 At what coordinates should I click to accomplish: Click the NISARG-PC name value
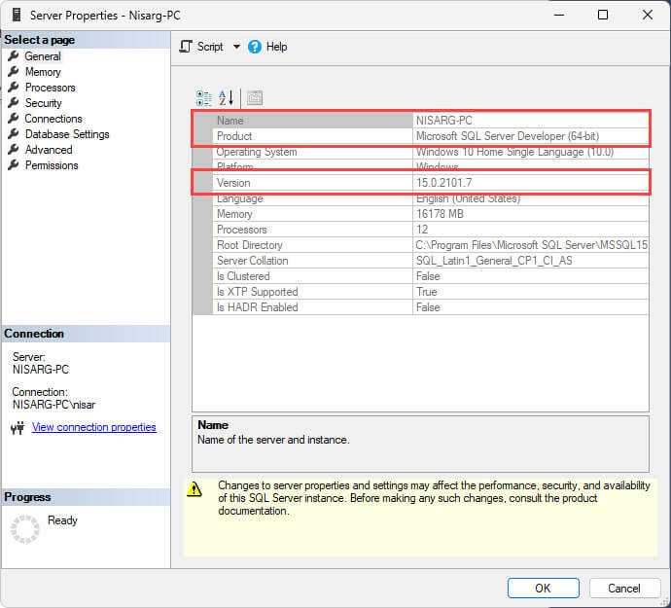pos(444,121)
